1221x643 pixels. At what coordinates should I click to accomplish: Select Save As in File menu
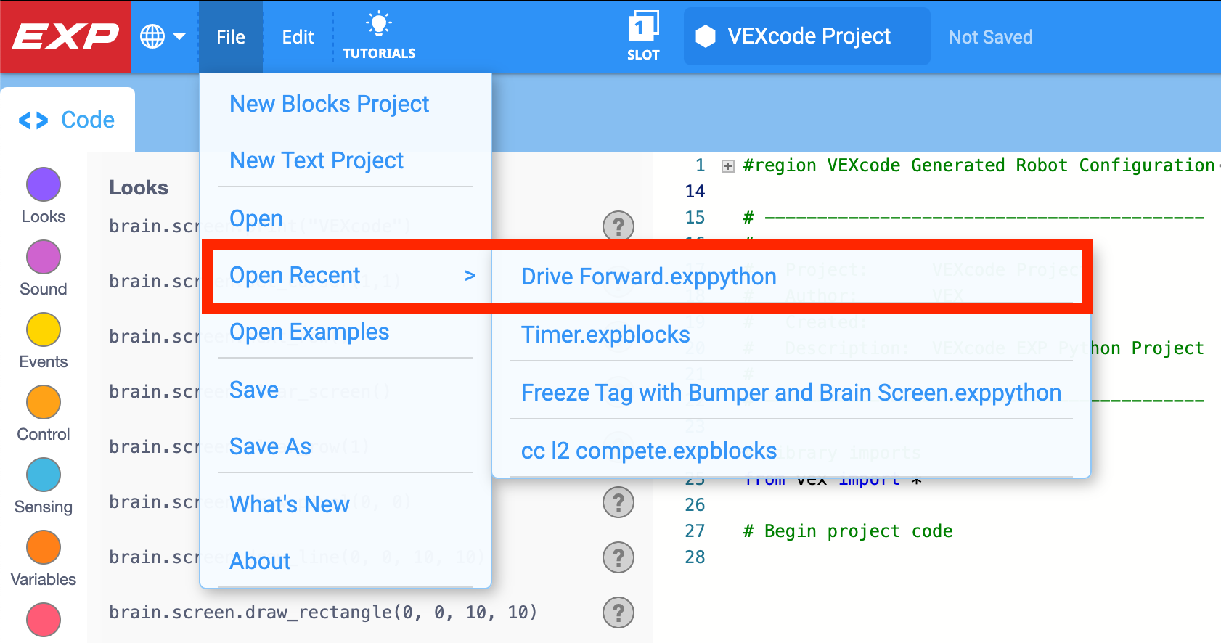click(270, 446)
